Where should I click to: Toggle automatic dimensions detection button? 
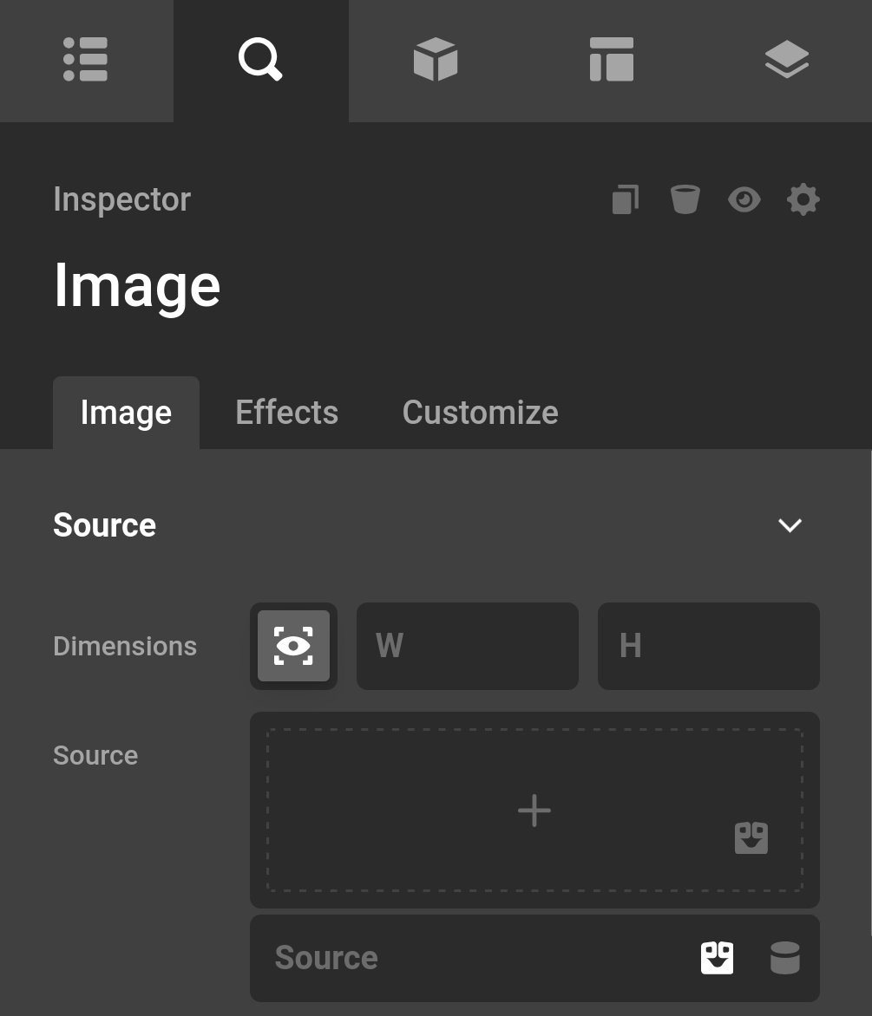point(292,645)
